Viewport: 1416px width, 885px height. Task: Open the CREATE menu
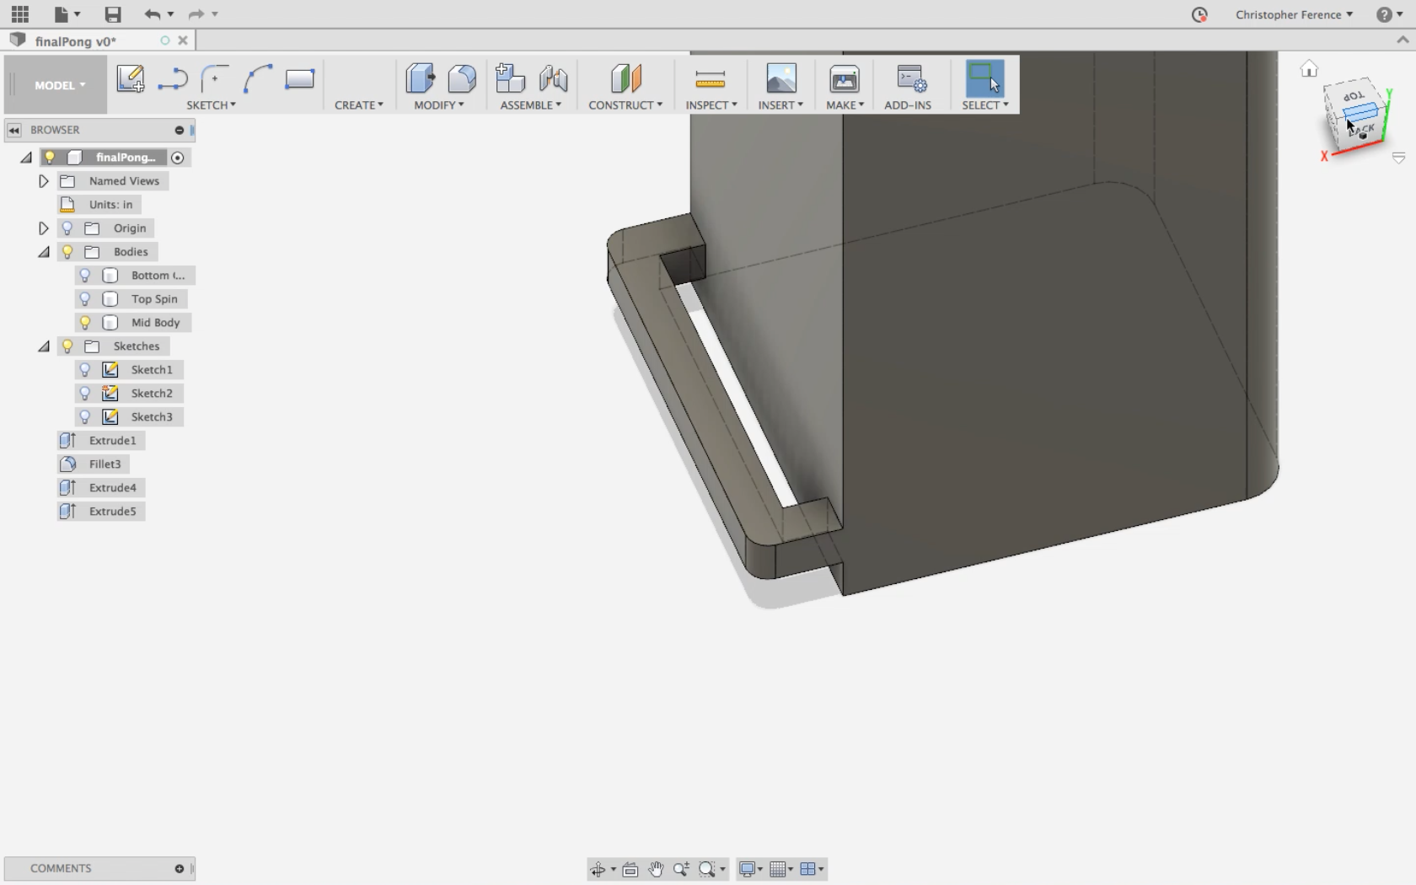coord(359,105)
